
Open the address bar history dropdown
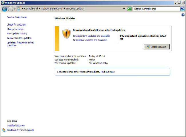[124, 9]
